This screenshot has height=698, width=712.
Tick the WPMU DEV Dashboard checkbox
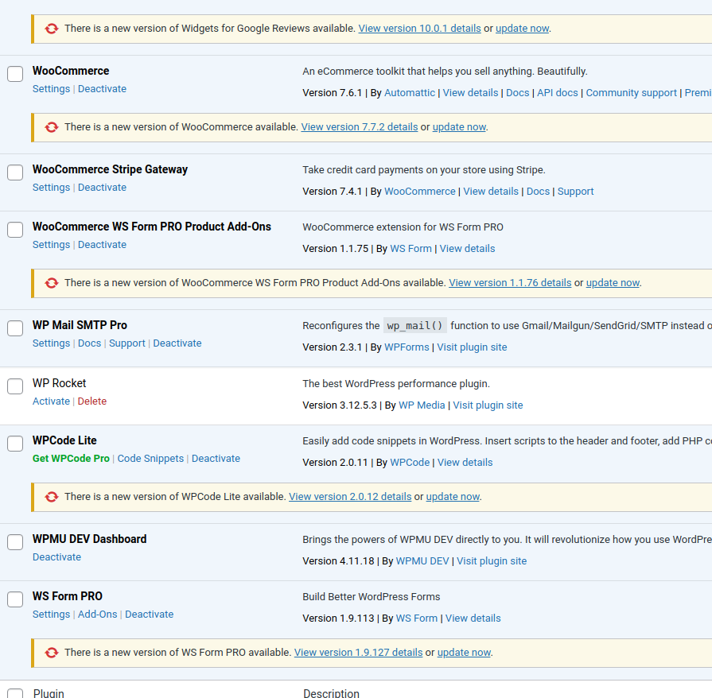[15, 542]
